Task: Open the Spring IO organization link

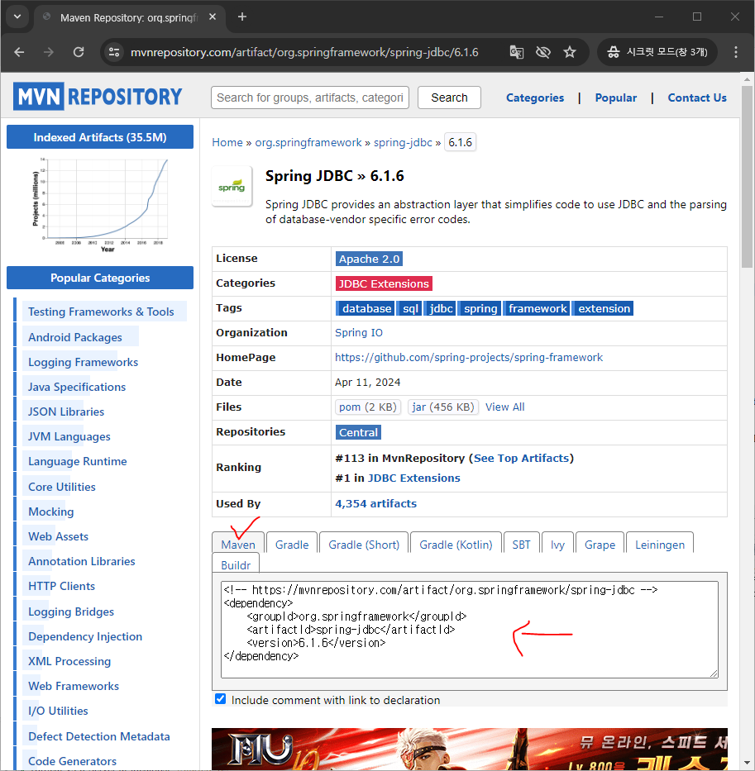Action: pyautogui.click(x=359, y=333)
